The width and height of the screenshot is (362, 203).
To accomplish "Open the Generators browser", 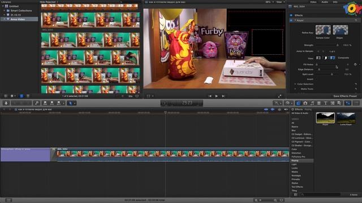I will (x=333, y=103).
